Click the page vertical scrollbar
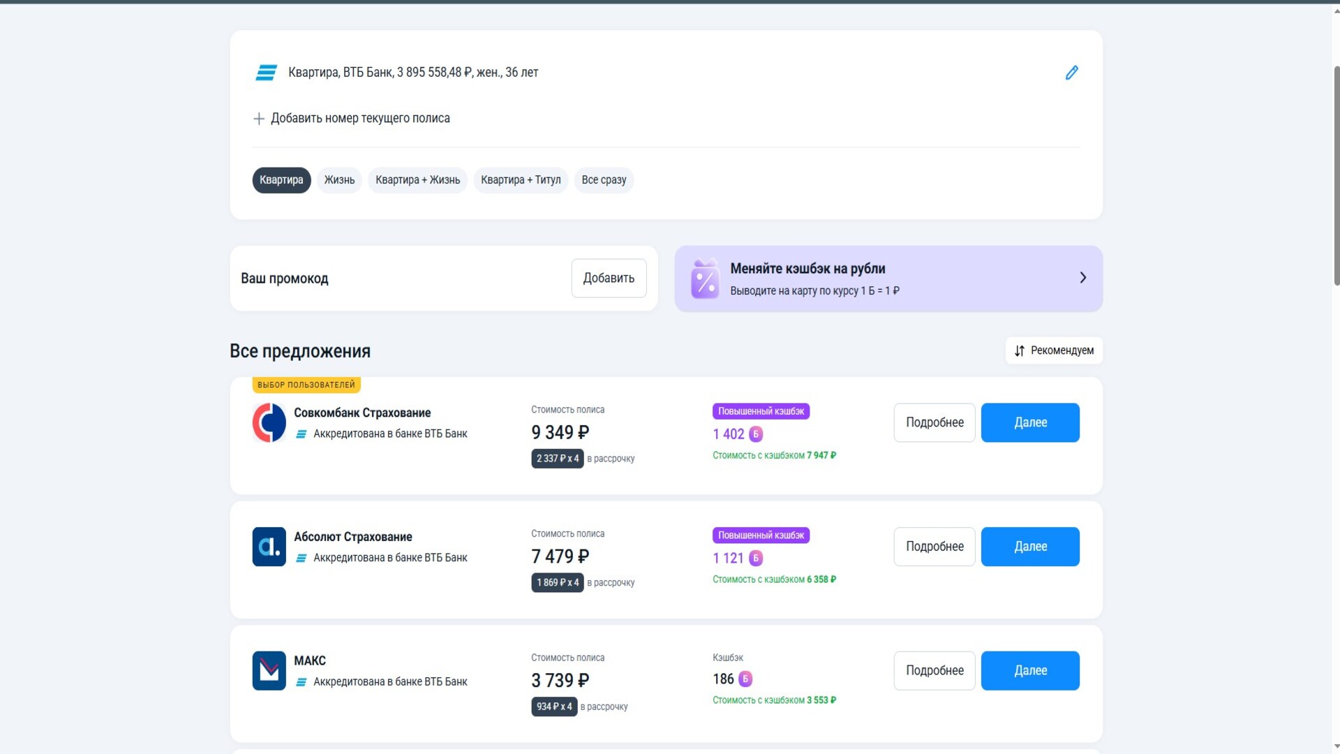 1336,175
